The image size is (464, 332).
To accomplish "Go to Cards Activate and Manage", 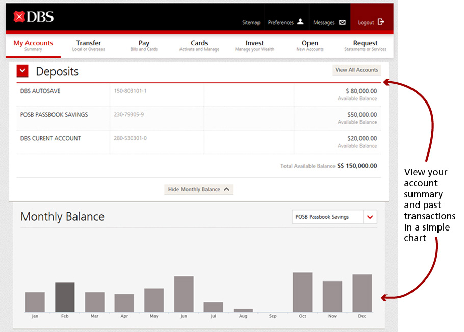I will coord(199,46).
